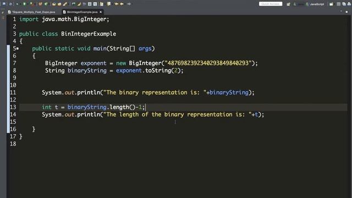Open dropdown arrow next to Back arrow
The image size is (352, 198).
tap(125, 4)
